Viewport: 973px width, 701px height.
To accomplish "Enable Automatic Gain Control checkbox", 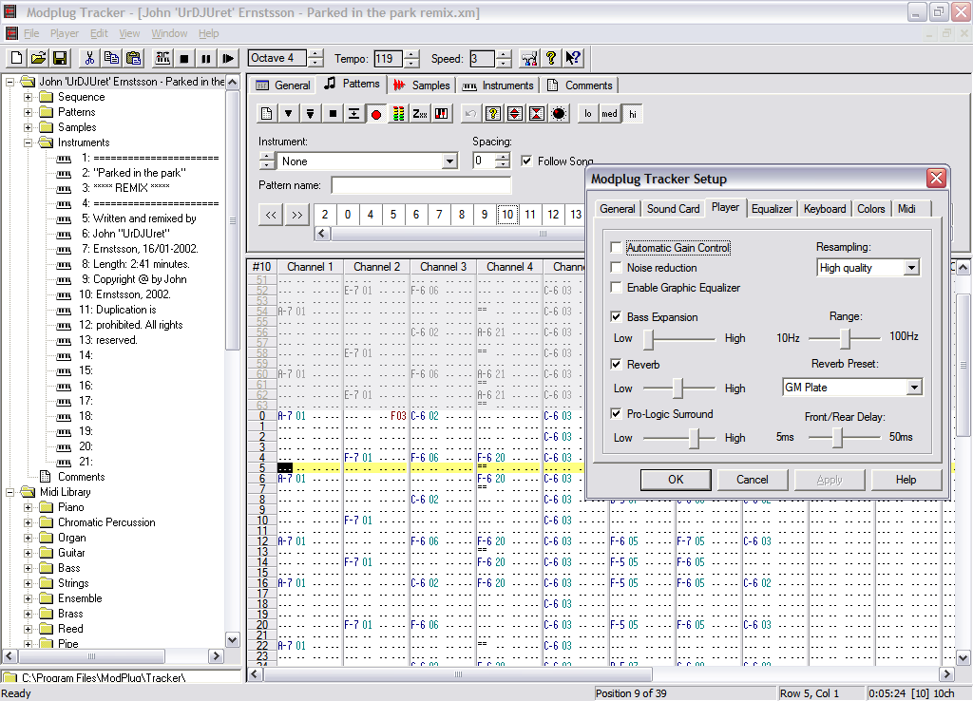I will (x=617, y=248).
